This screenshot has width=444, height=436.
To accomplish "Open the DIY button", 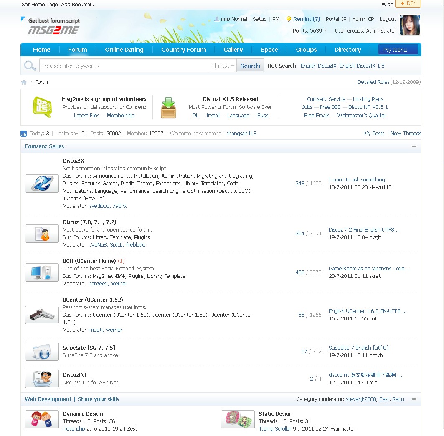I will click(408, 3).
